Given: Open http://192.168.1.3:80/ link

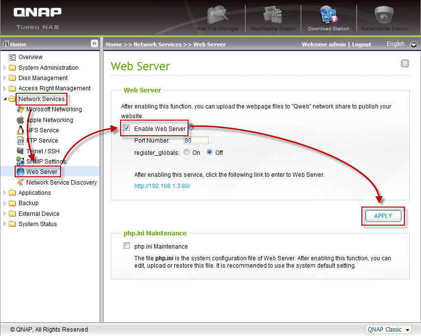Looking at the screenshot, I should 162,186.
